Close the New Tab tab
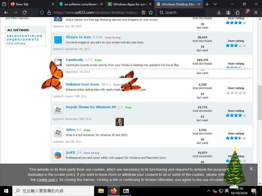Image resolution: width=262 pixels, height=196 pixels. coord(53,4)
